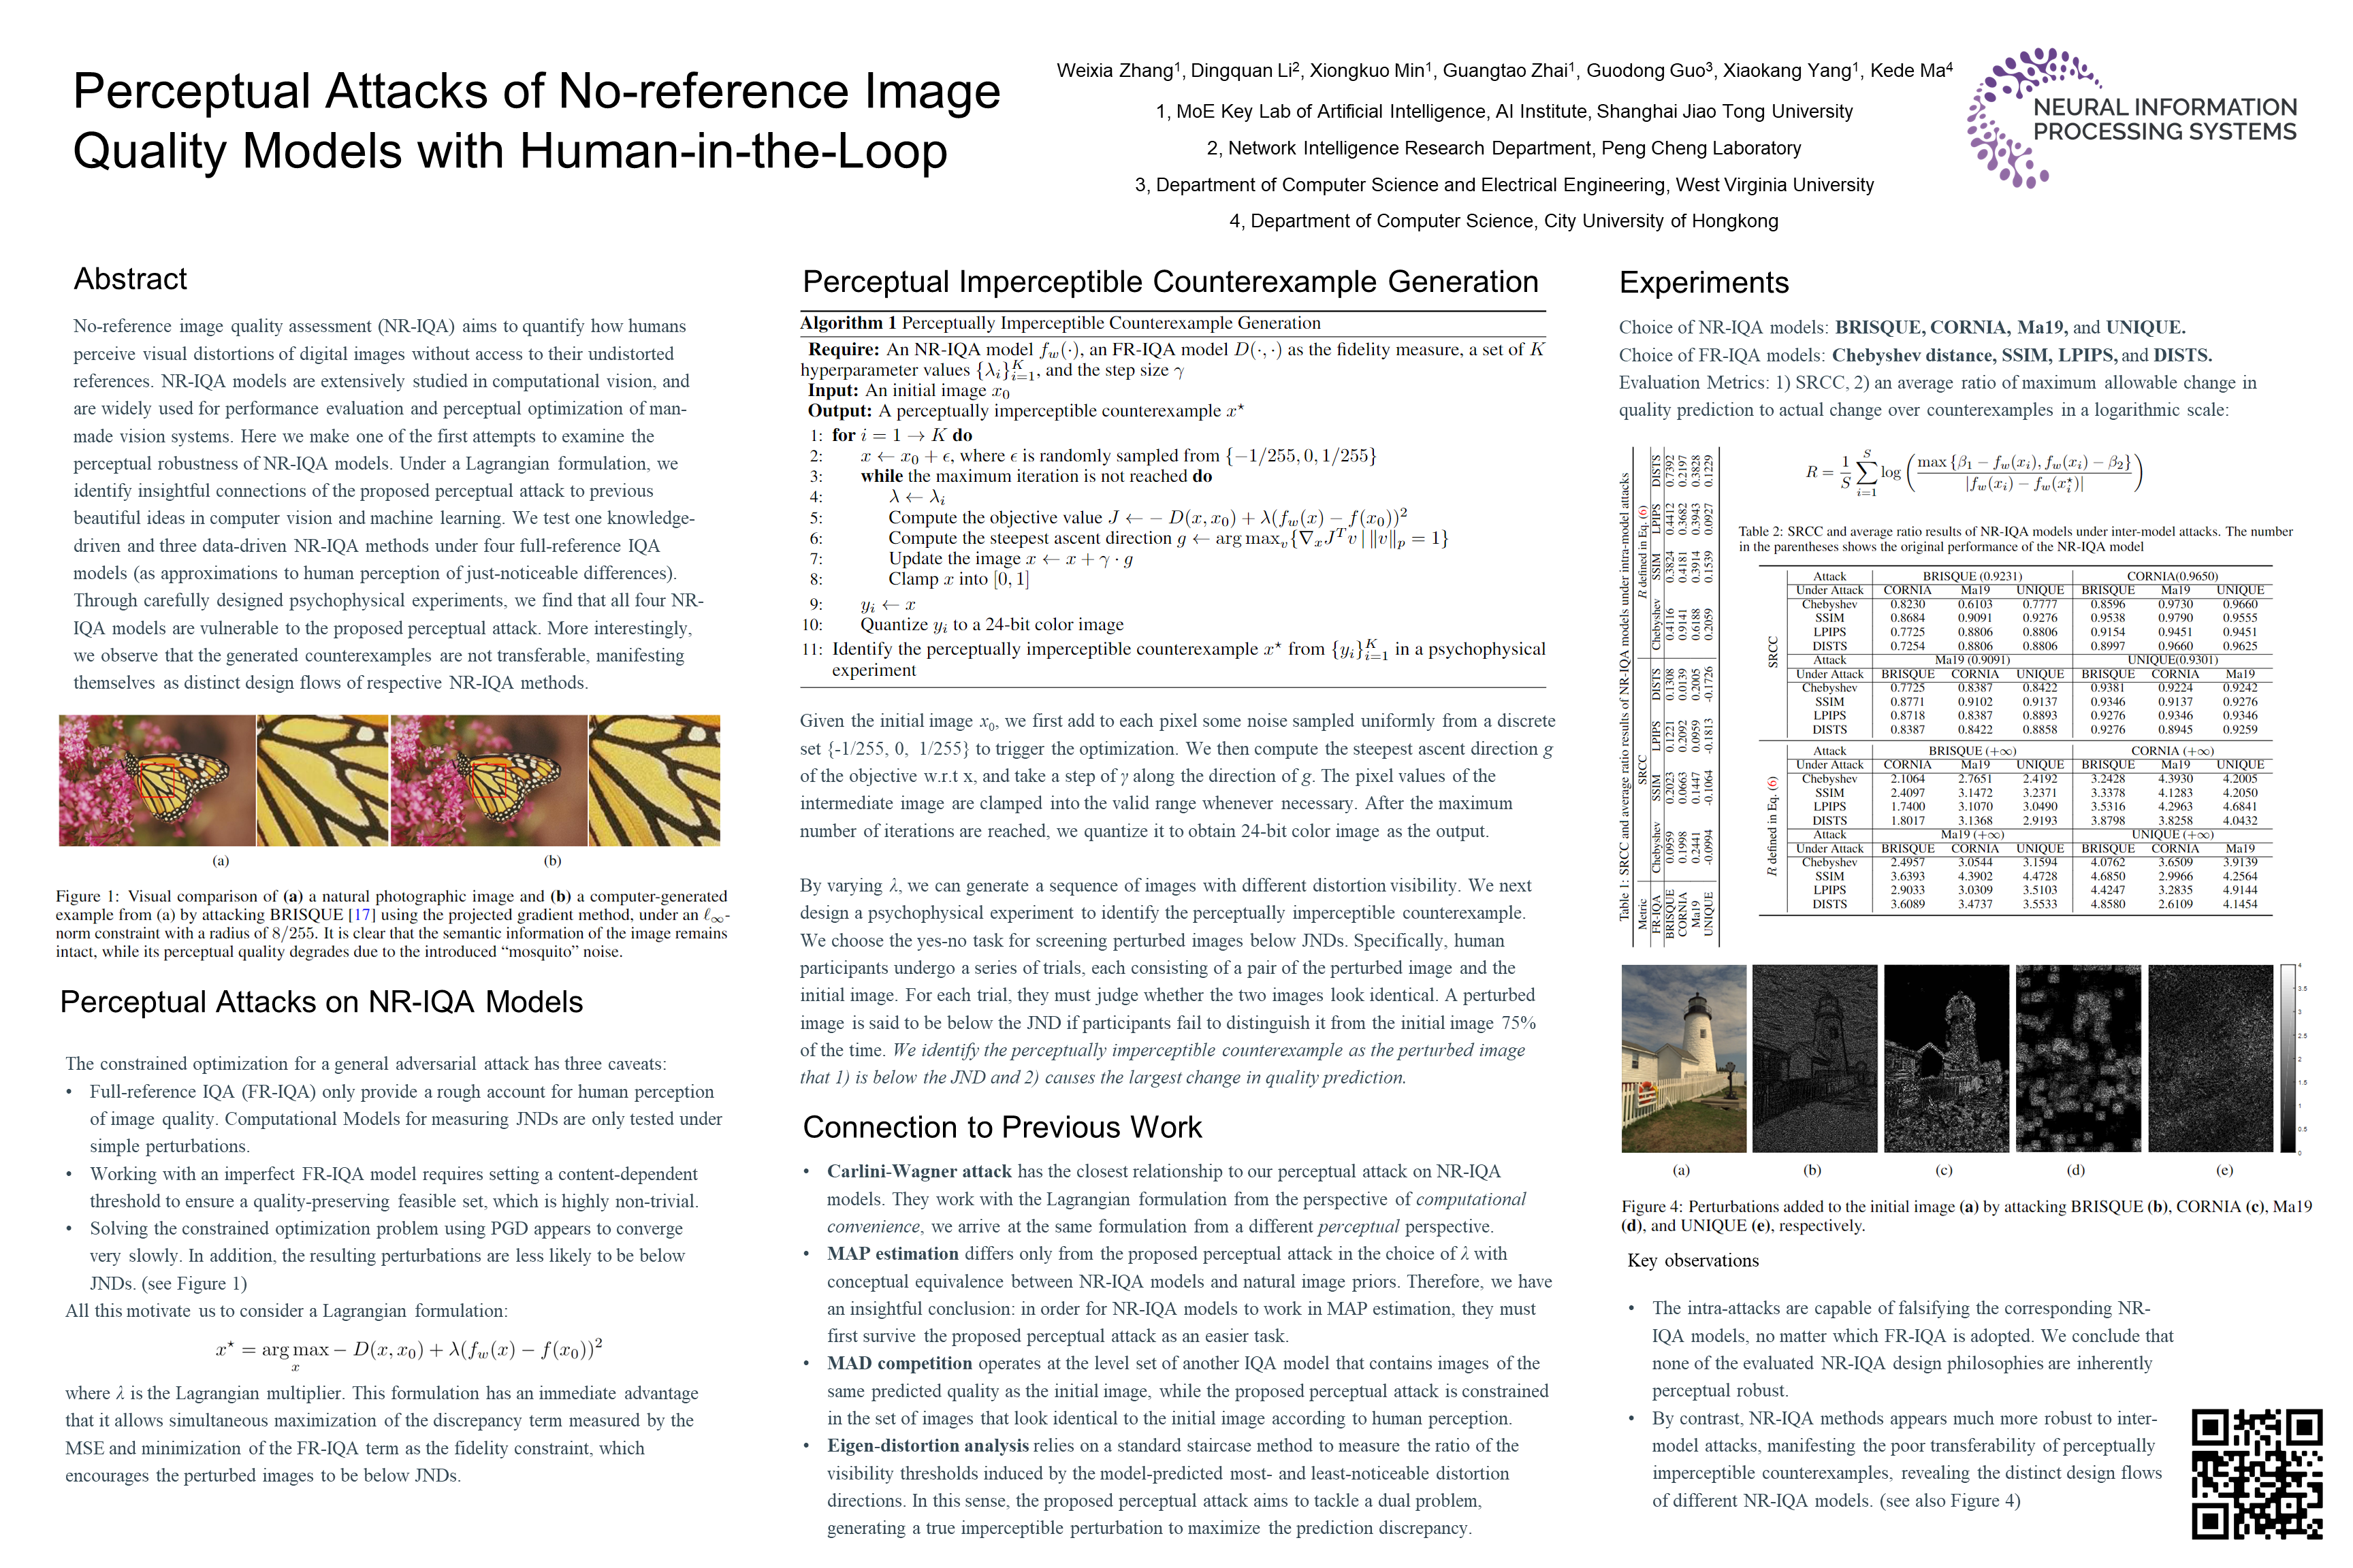Select the lighthouse photo in Figure 4(a)

click(x=1684, y=1058)
